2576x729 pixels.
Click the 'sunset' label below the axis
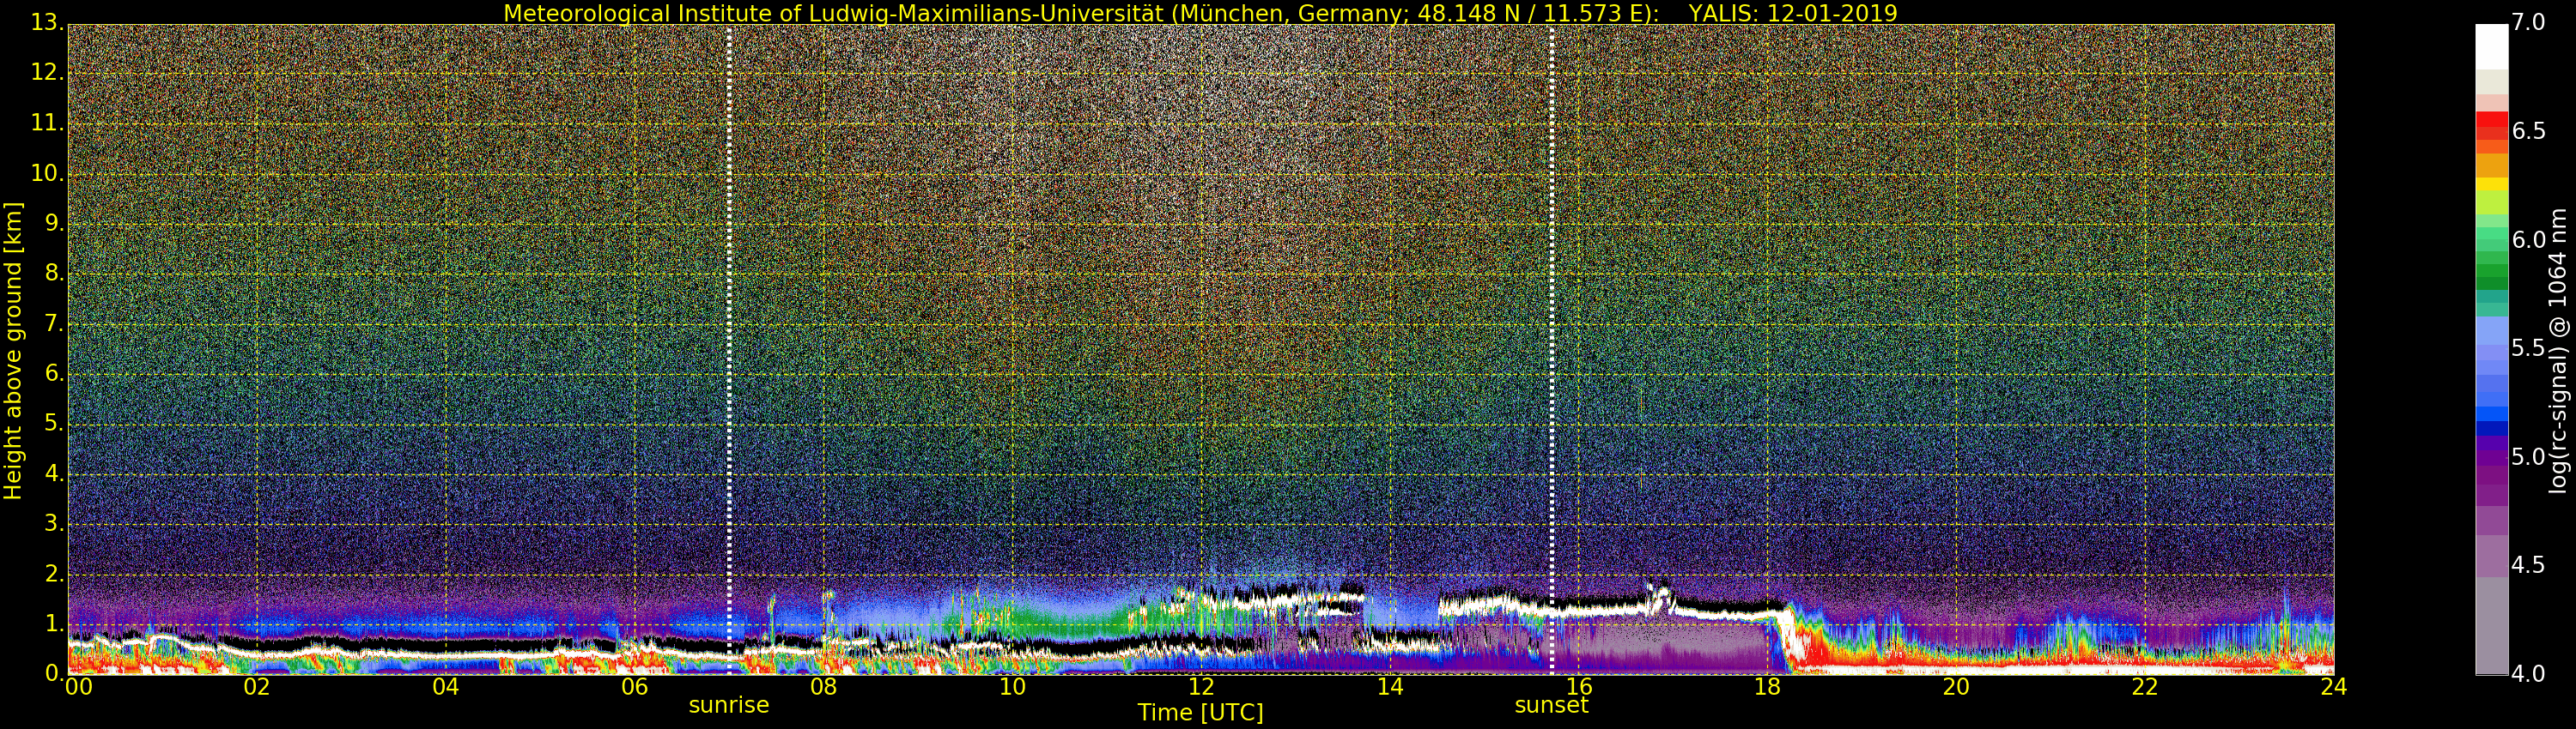pos(1552,705)
